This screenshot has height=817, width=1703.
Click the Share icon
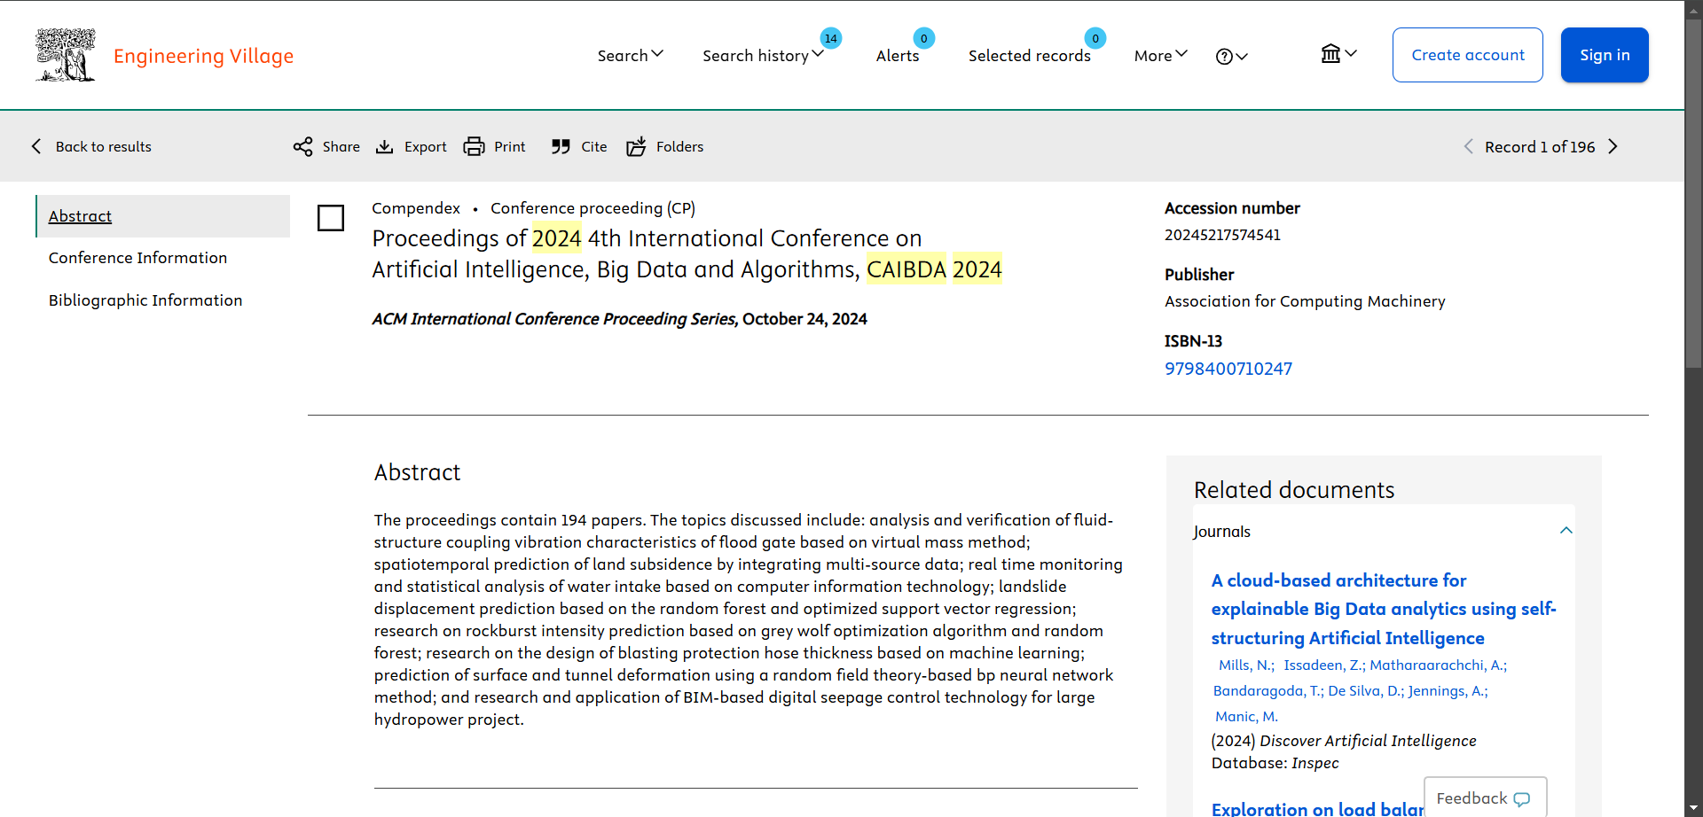[x=302, y=147]
